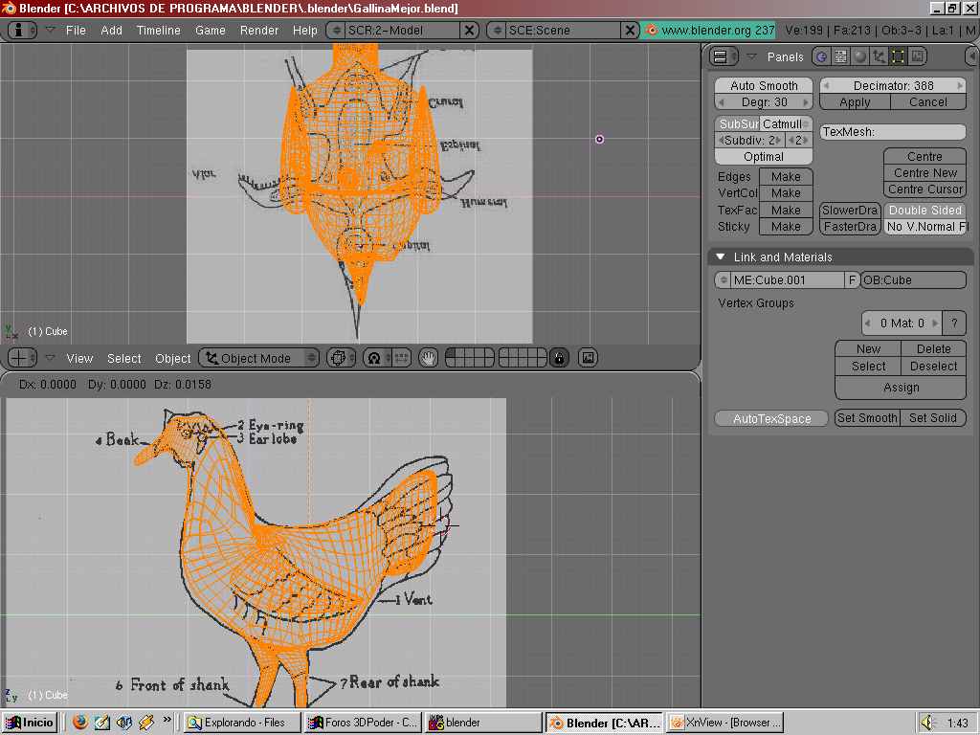The width and height of the screenshot is (980, 735).
Task: Open the rotation/scaling pivot selector
Action: [377, 358]
